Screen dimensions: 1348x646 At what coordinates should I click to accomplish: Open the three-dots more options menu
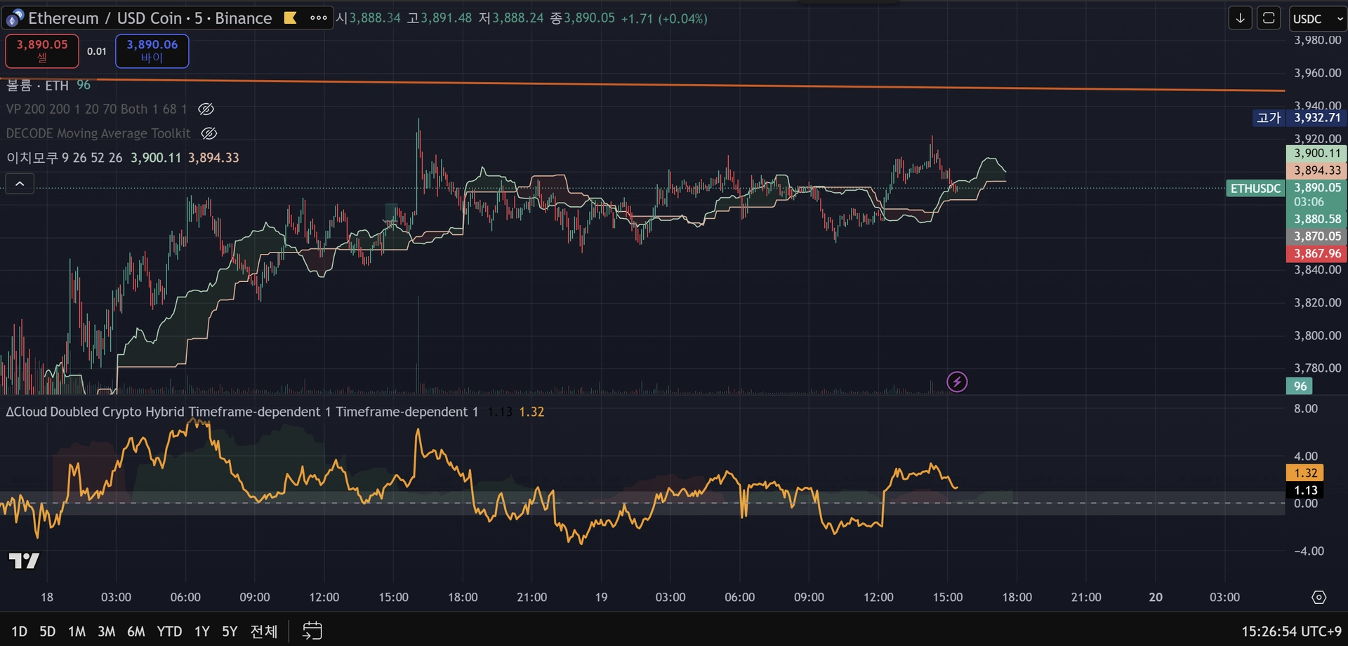coord(318,18)
